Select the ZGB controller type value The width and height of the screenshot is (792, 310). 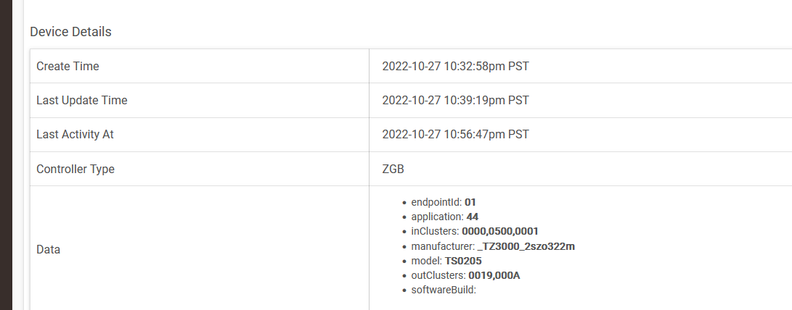click(x=393, y=169)
